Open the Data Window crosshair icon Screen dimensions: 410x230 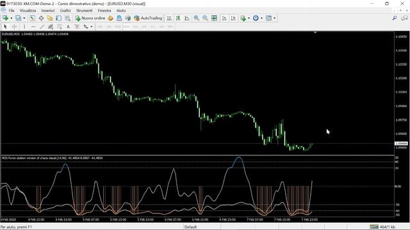[41, 18]
